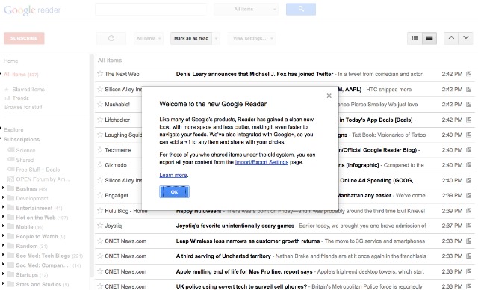Expand the Entertainment folder

pyautogui.click(x=3, y=207)
